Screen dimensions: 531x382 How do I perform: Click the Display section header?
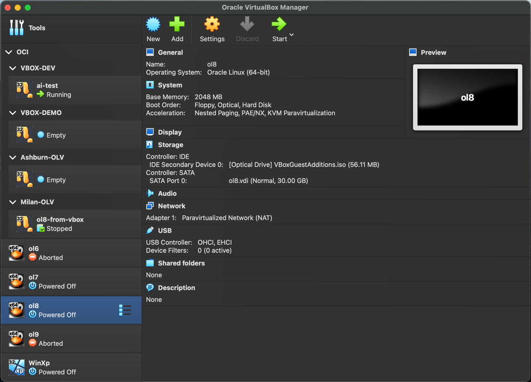tap(170, 132)
